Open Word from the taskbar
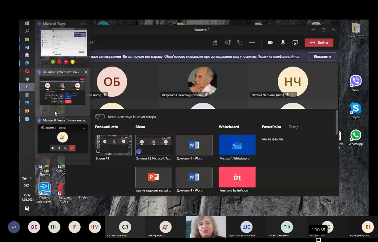The height and width of the screenshot is (242, 378). pos(27,48)
